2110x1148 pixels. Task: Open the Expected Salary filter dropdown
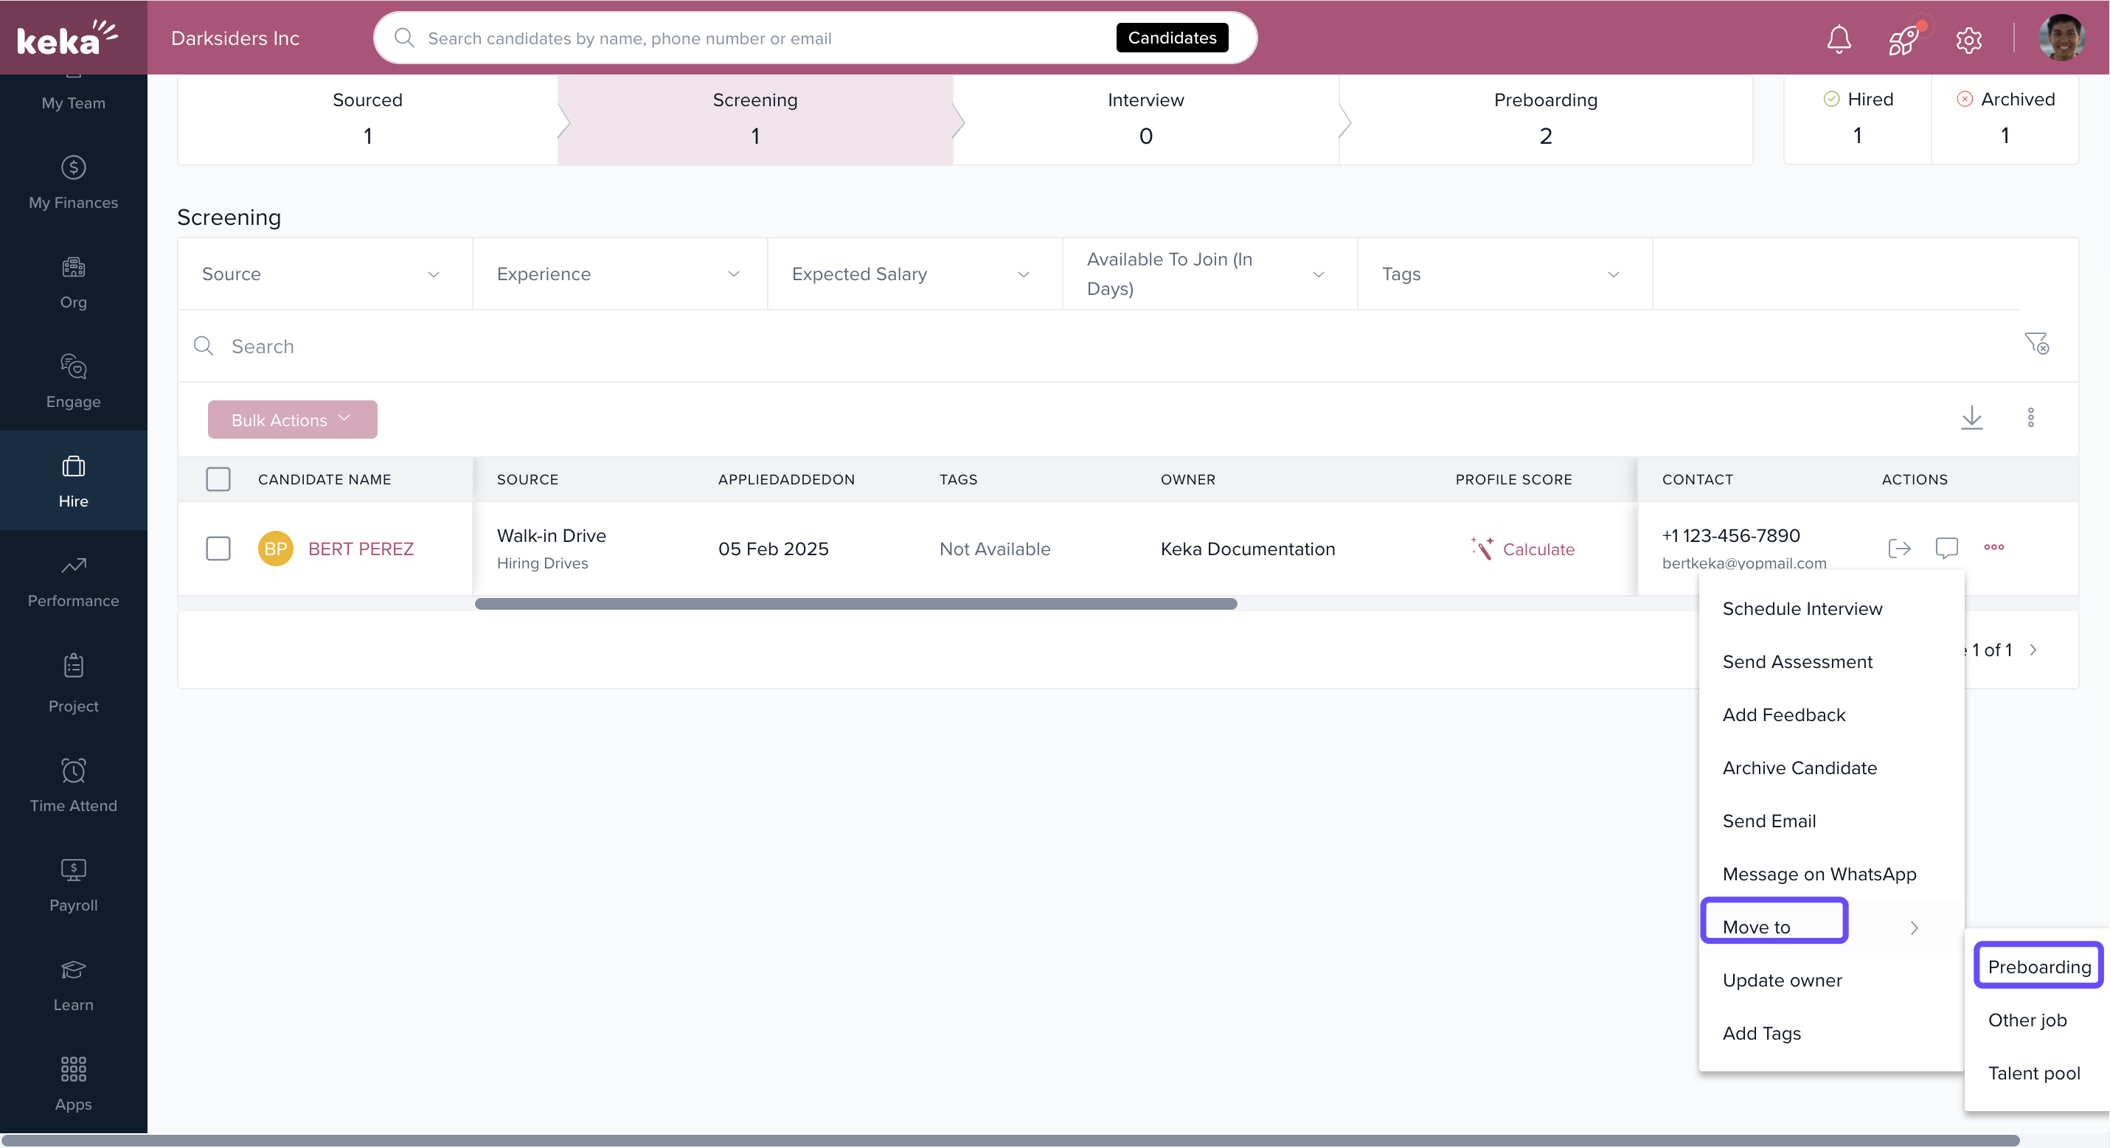(913, 274)
